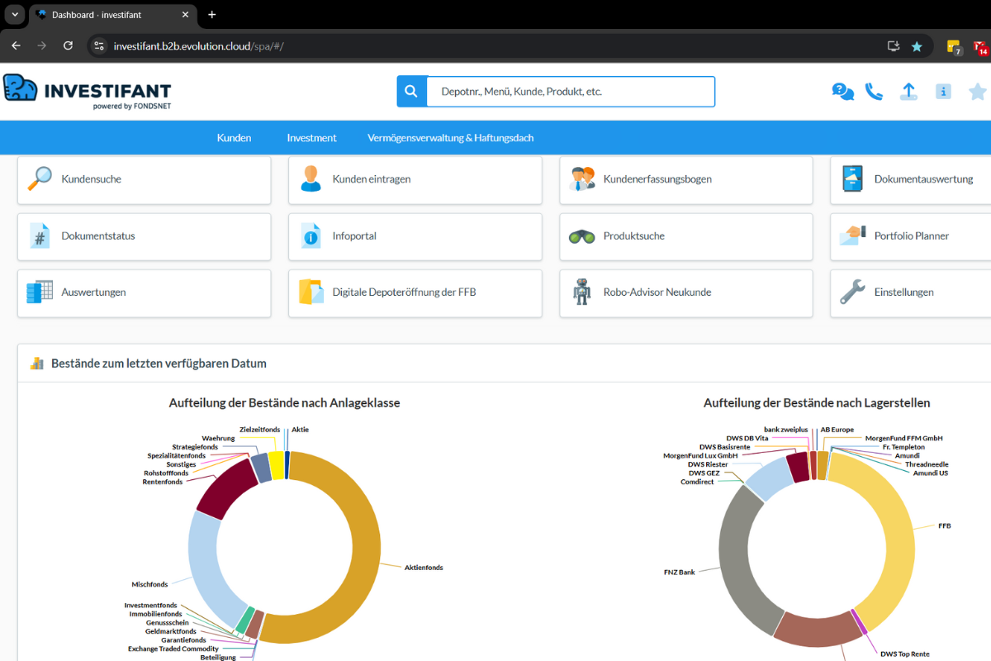Open the Kunden menu
Viewport: 991px width, 661px height.
click(x=234, y=137)
